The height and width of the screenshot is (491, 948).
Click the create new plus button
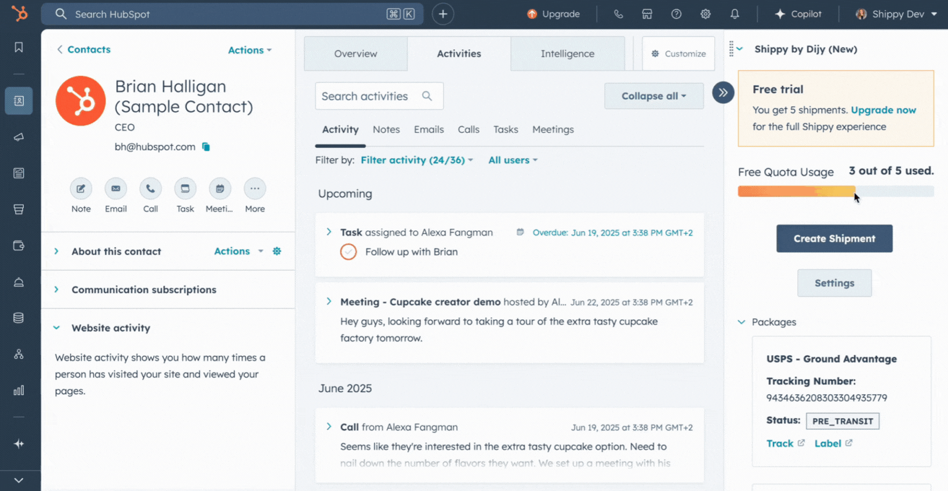coord(443,14)
